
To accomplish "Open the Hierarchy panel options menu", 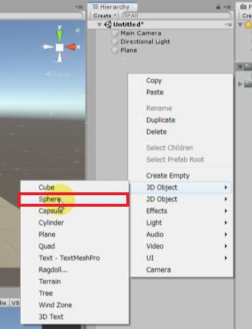I will (x=227, y=7).
